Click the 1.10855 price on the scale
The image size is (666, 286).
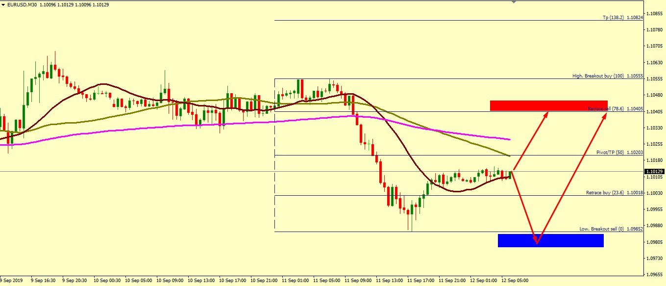654,14
